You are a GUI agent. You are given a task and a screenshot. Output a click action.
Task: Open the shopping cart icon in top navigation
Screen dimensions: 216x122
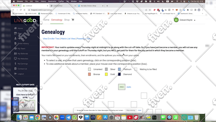pos(73,20)
